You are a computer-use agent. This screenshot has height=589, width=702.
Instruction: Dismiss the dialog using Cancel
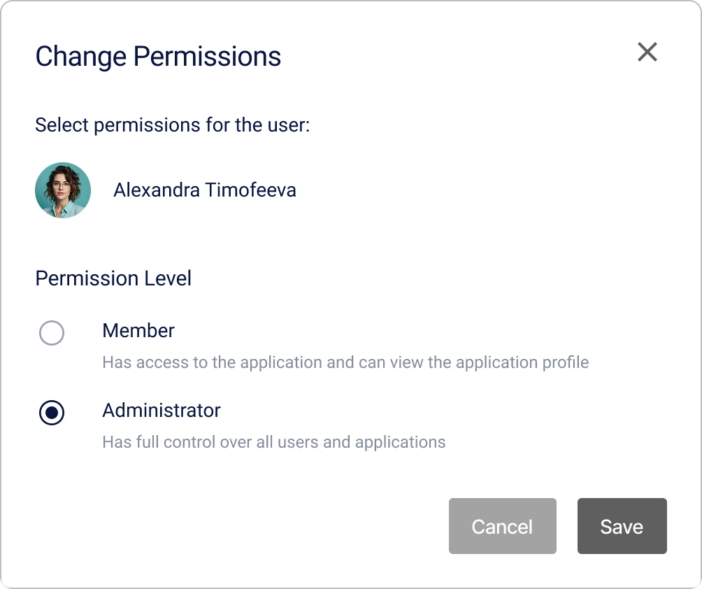click(502, 526)
